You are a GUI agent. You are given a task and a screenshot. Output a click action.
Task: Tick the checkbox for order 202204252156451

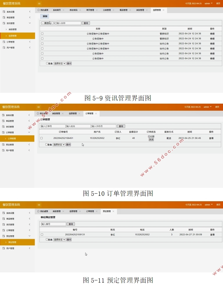click(41, 138)
